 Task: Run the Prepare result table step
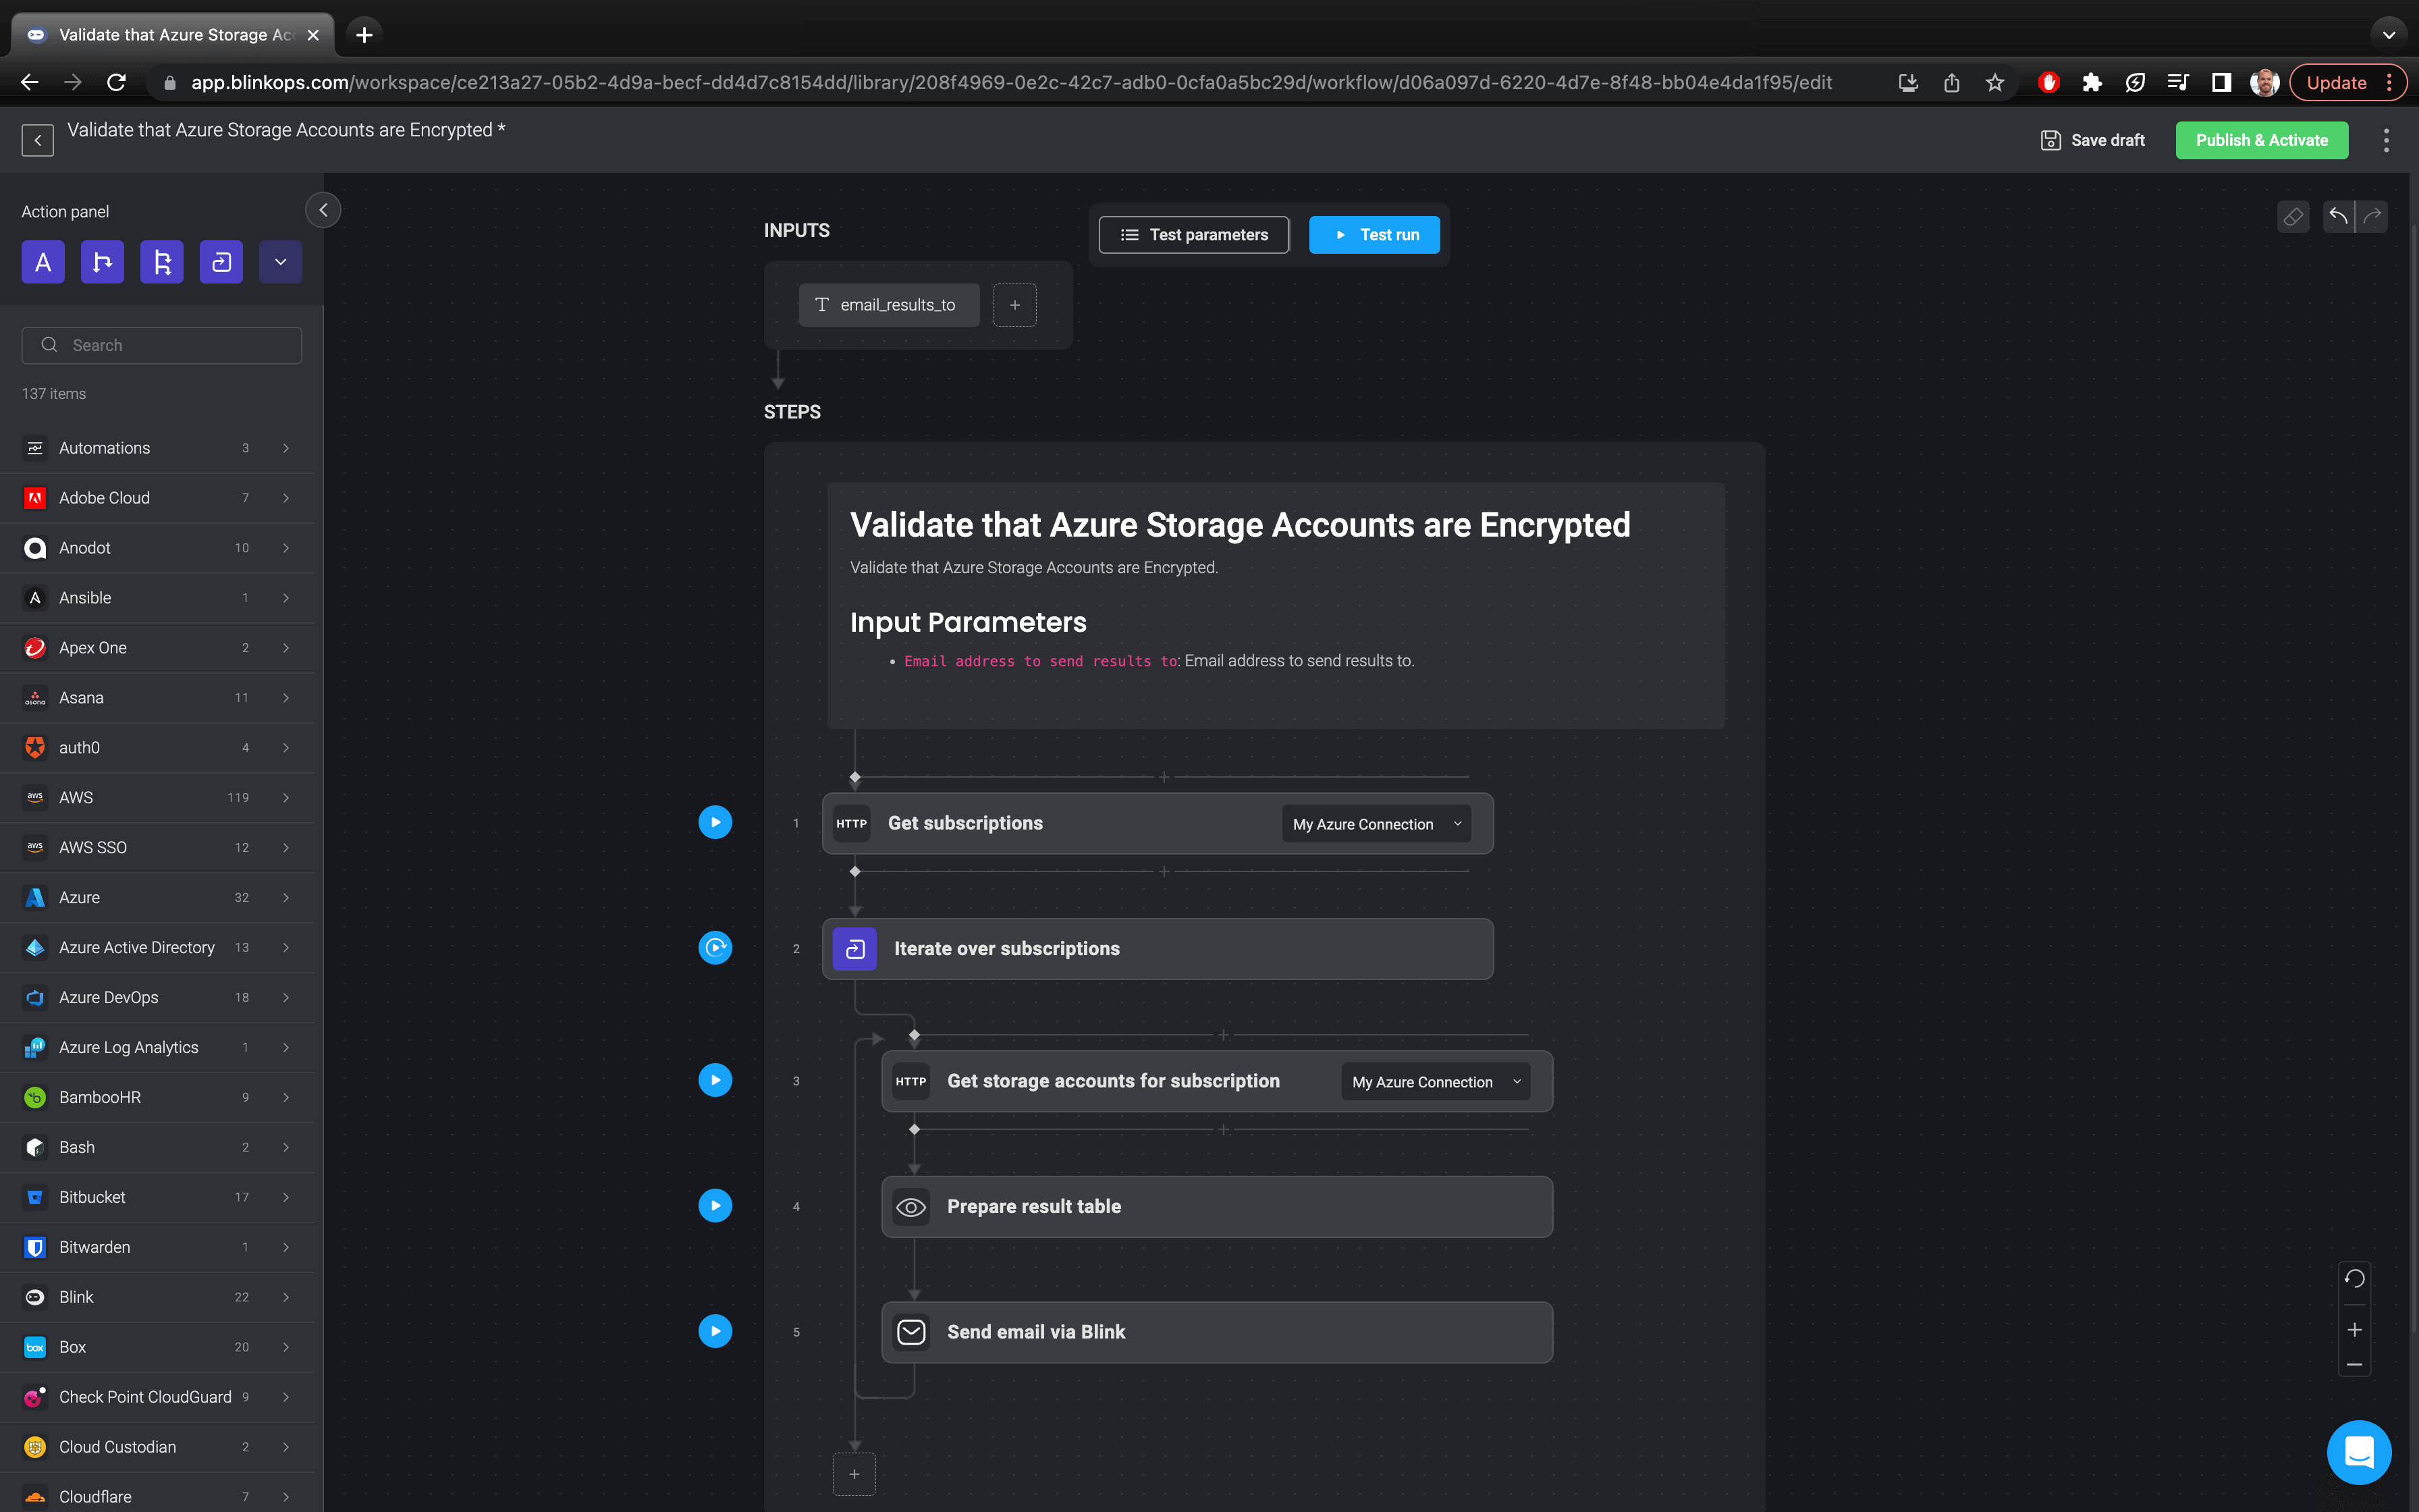pos(715,1205)
